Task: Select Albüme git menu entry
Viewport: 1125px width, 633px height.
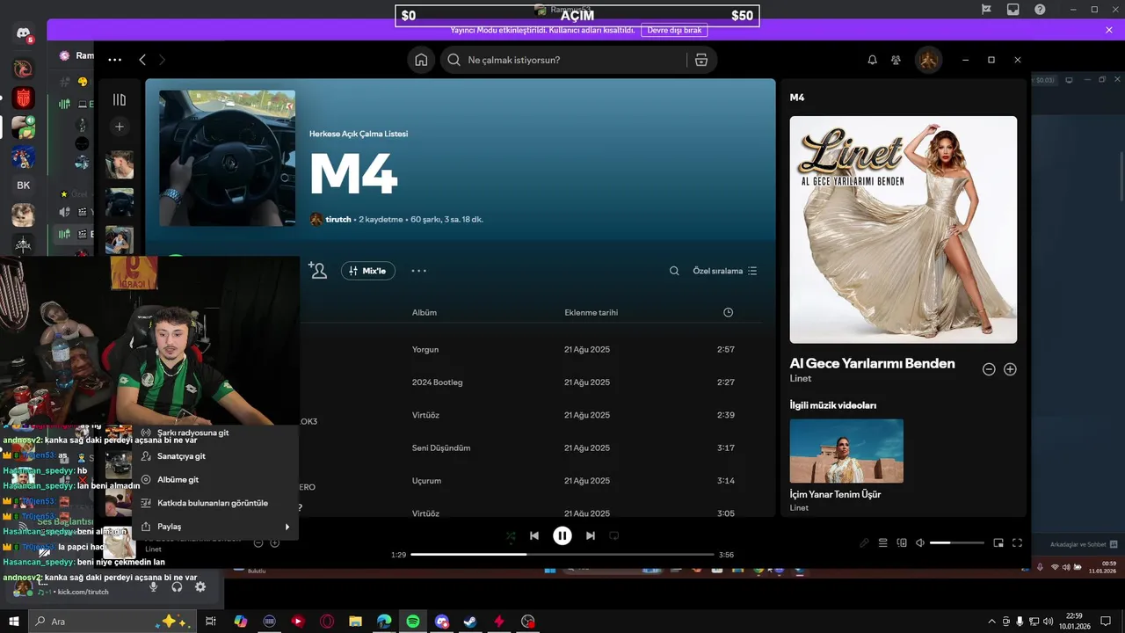Action: pos(215,480)
